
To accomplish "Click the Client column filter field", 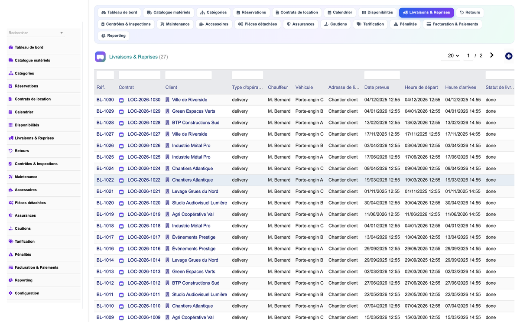I will (x=188, y=75).
